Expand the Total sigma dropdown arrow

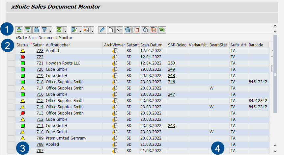pyautogui.click(x=65, y=31)
